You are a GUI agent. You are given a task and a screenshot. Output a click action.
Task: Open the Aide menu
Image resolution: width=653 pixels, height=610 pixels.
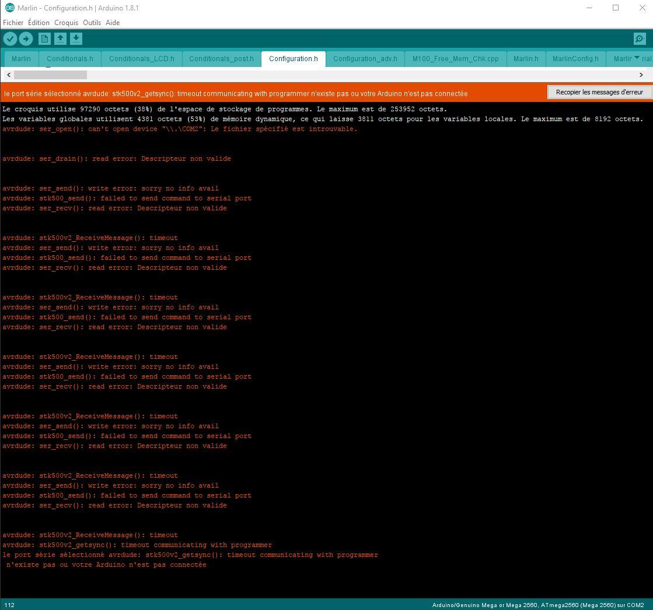pos(113,23)
